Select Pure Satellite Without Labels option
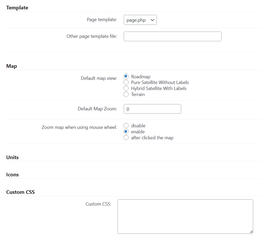 point(126,82)
